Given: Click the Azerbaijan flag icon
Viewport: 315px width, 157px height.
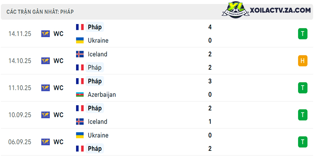Looking at the screenshot, I should pyautogui.click(x=80, y=95).
